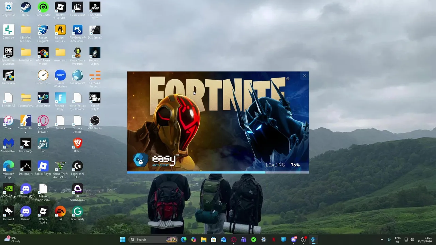
Task: Select the JBL Quantum shortcut
Action: click(78, 193)
